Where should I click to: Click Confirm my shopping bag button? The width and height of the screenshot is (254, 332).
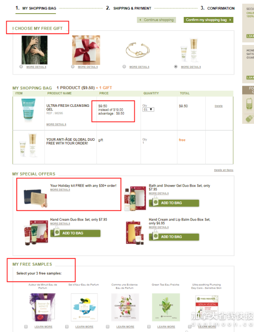[x=208, y=20]
